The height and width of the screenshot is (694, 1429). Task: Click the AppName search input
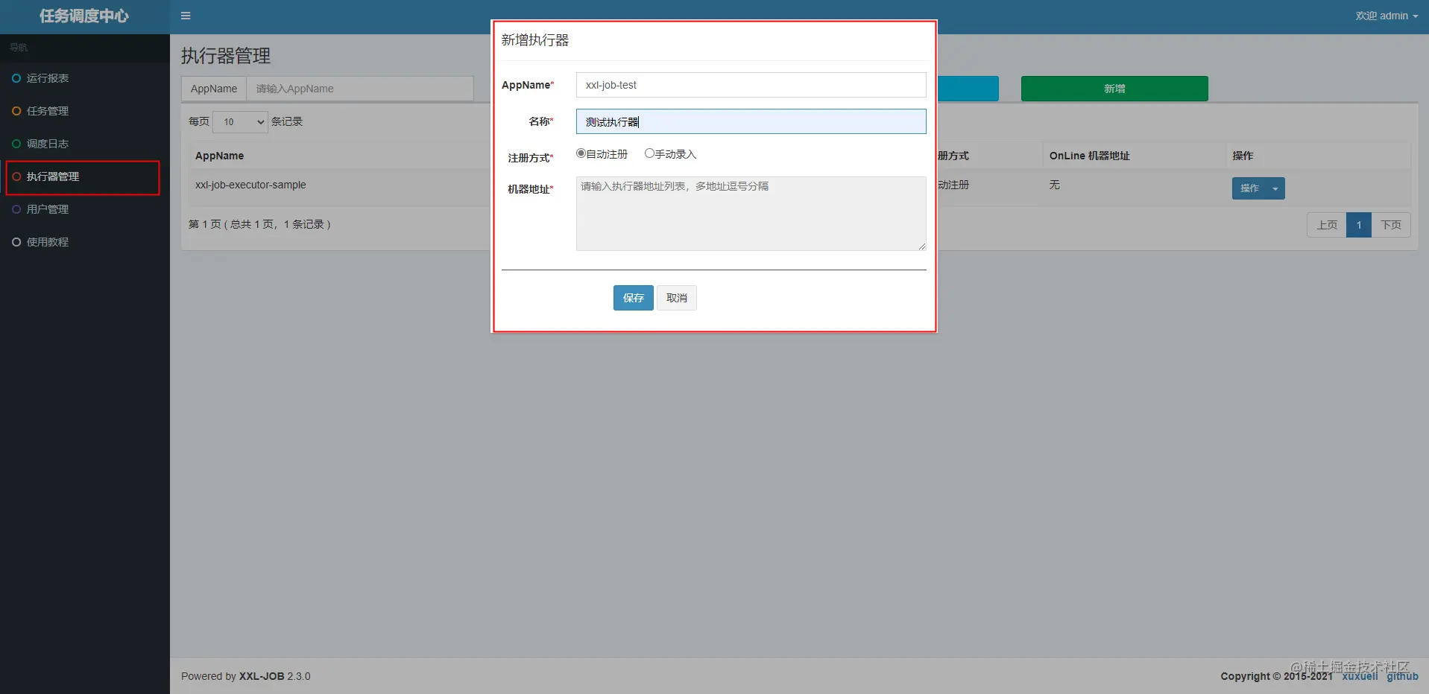click(x=360, y=89)
